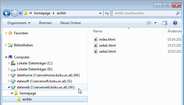The height and width of the screenshot is (105, 184).
Task: Click the Forward navigation arrow button
Action: pos(15,13)
